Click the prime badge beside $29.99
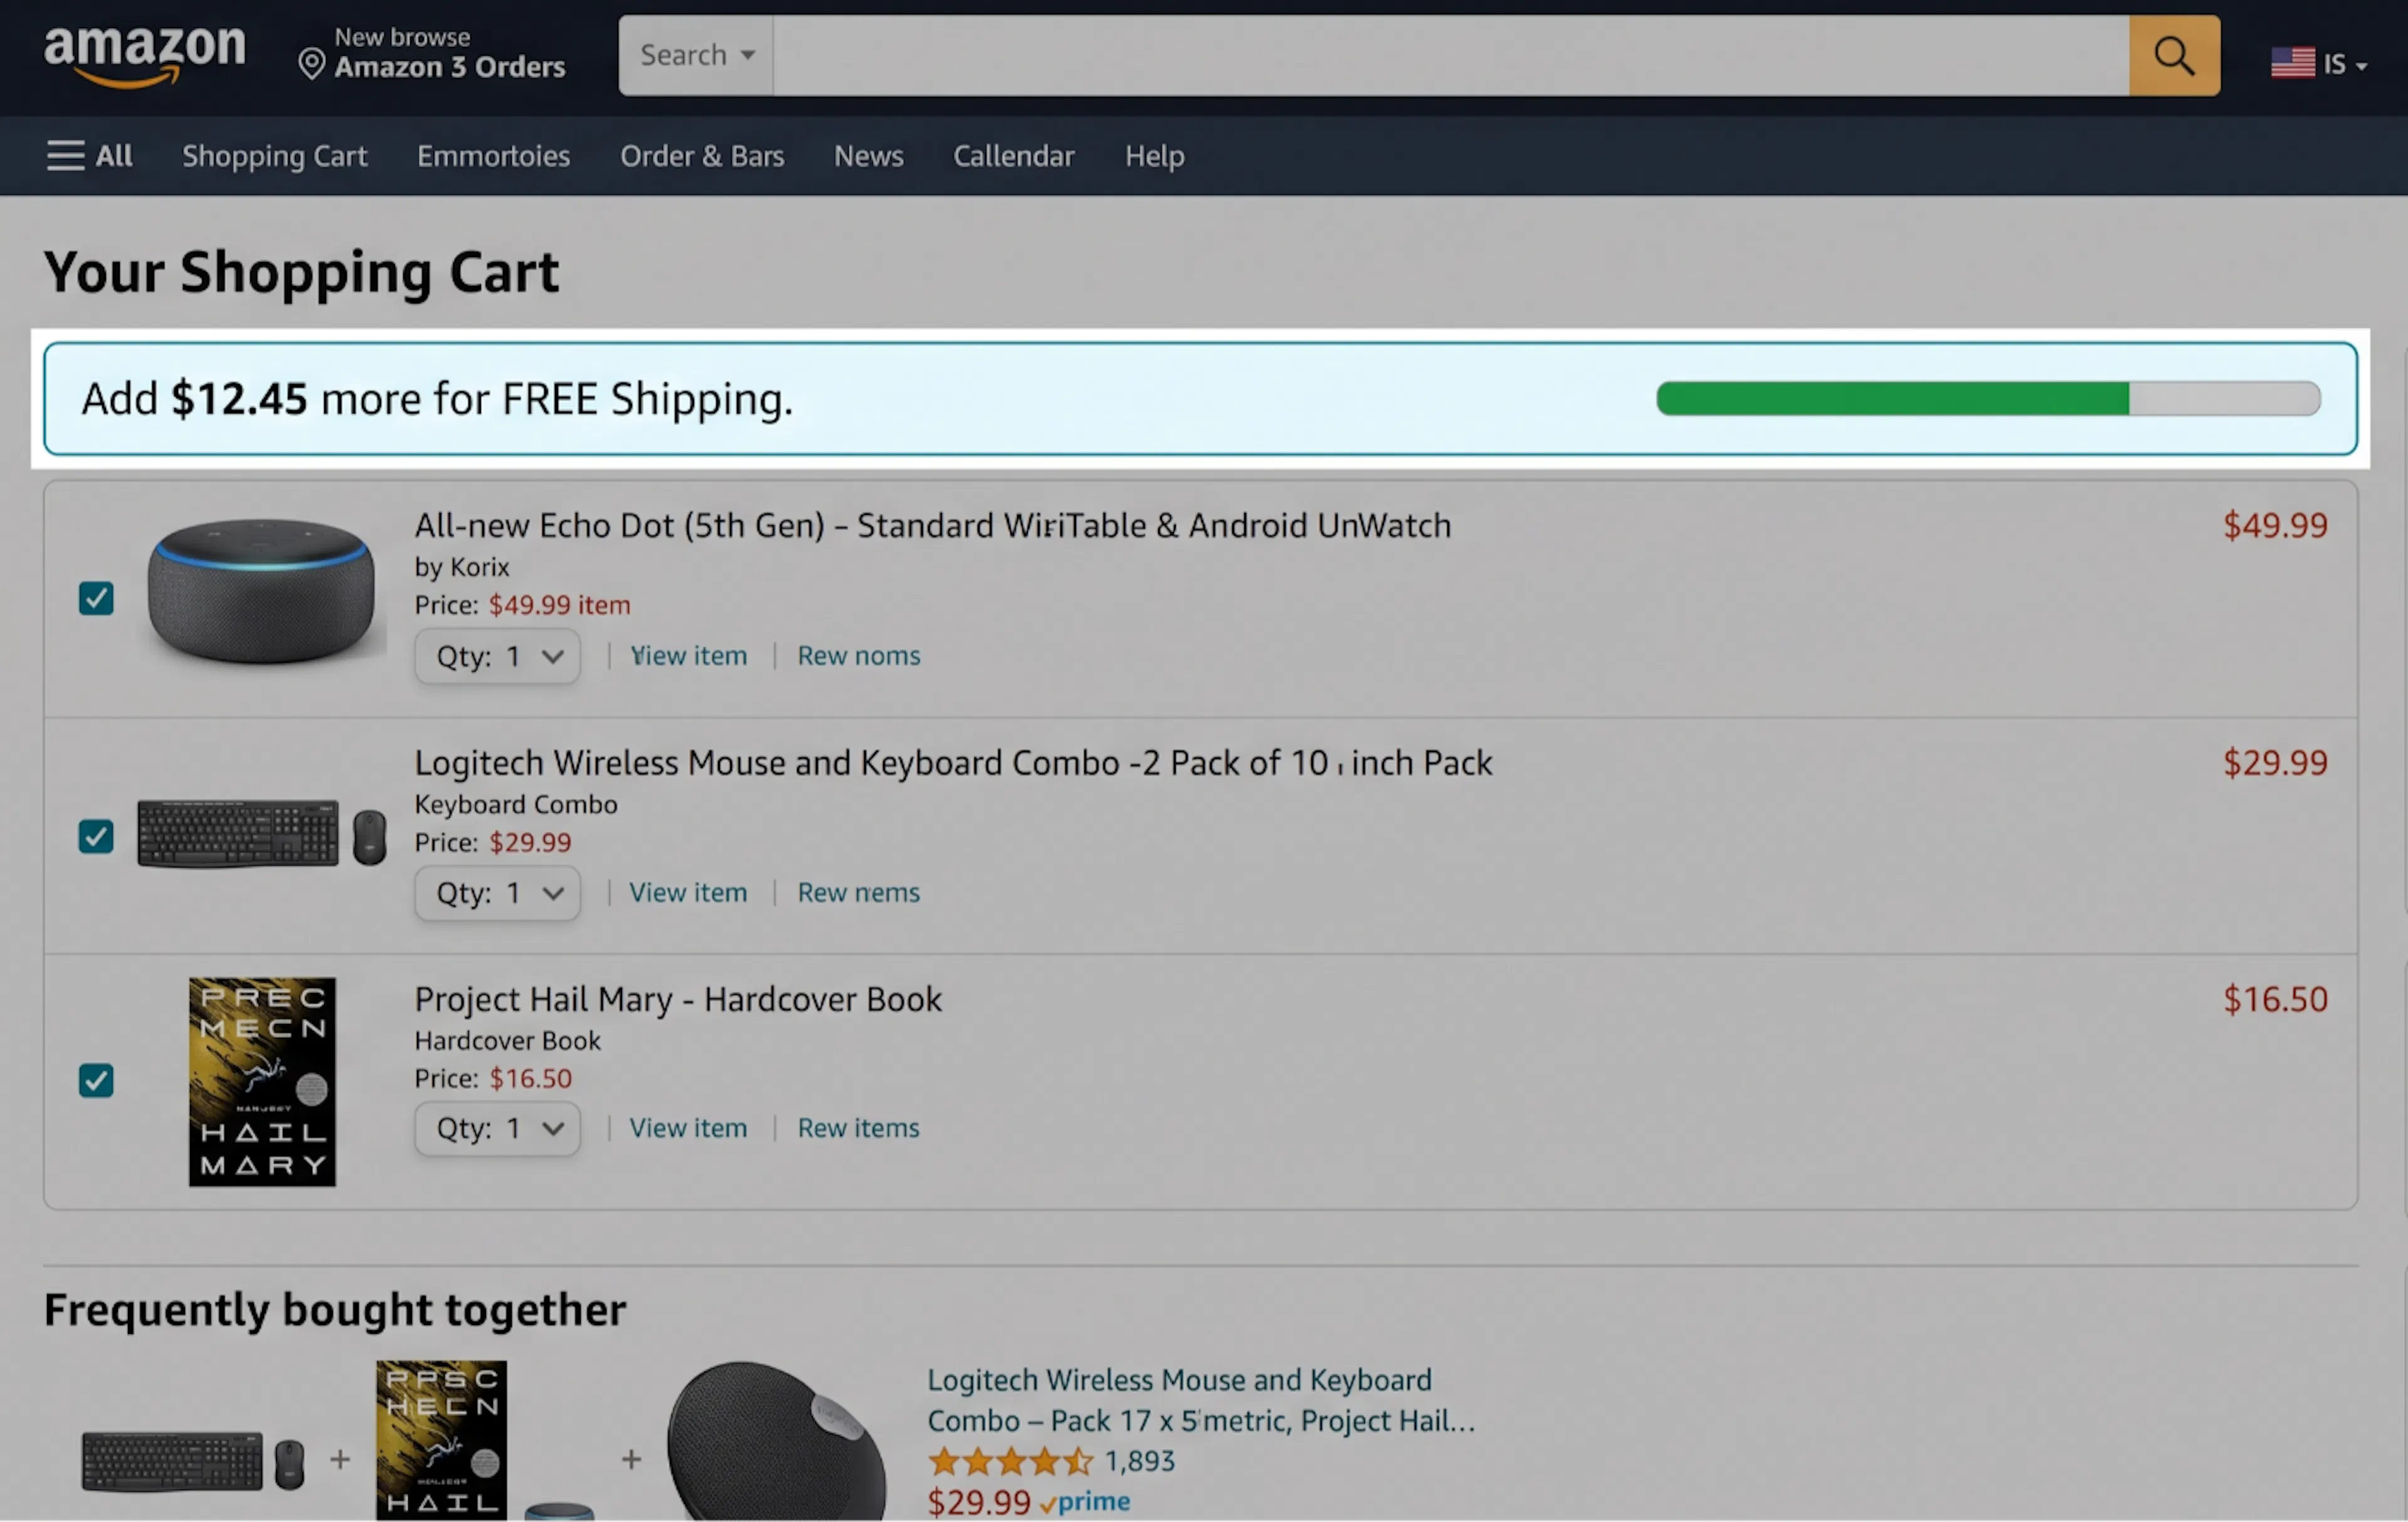This screenshot has width=2408, height=1522. pos(1086,1502)
